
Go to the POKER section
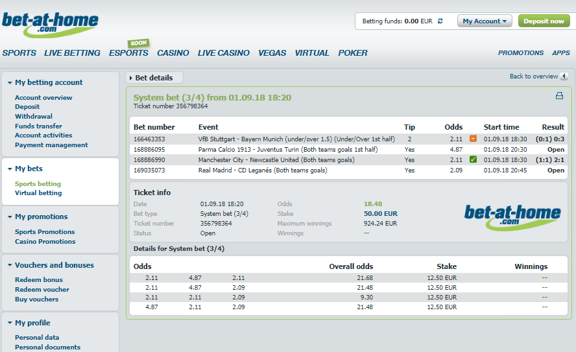[353, 53]
